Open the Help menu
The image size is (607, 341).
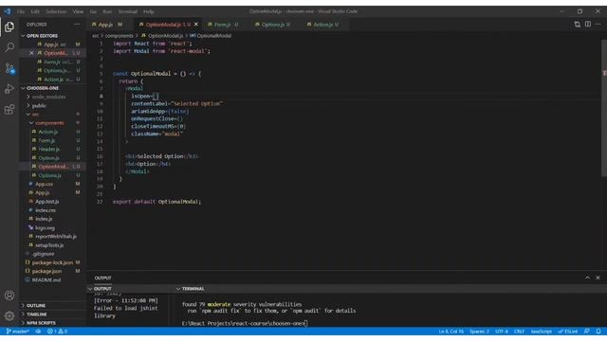[x=149, y=11]
